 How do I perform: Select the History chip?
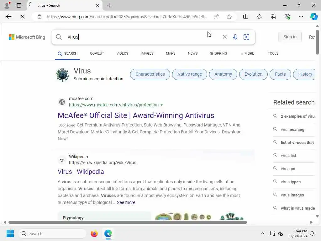click(304, 74)
